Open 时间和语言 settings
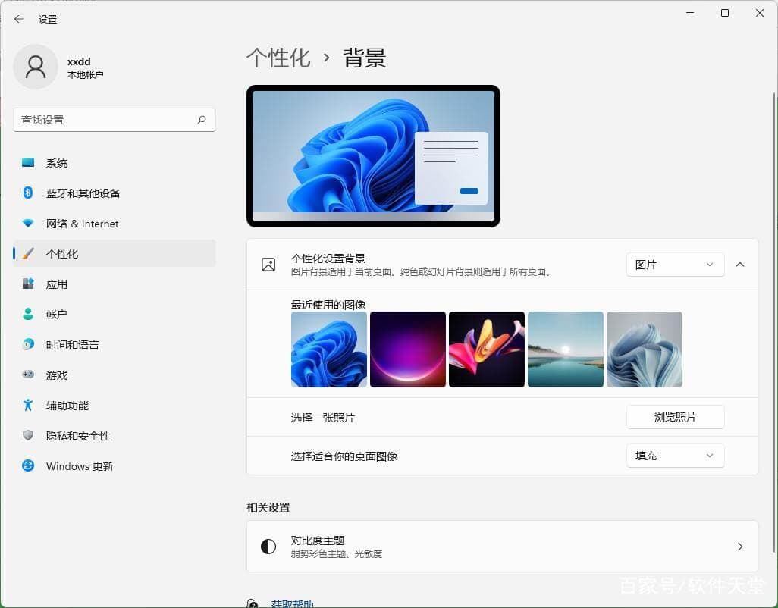The width and height of the screenshot is (778, 608). tap(115, 344)
